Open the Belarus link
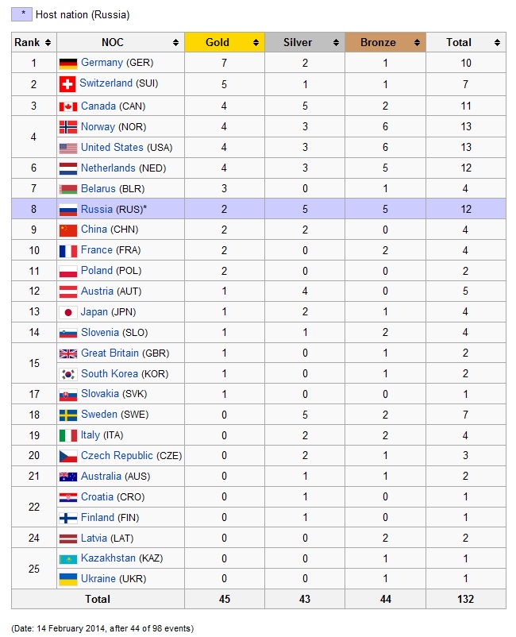Image resolution: width=516 pixels, height=637 pixels. pyautogui.click(x=98, y=188)
